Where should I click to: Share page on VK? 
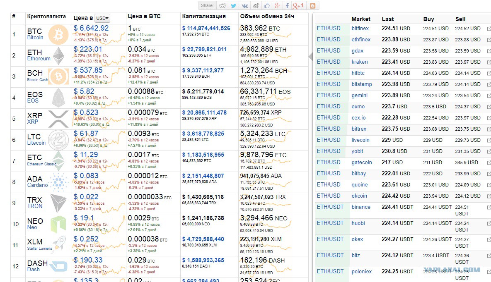pyautogui.click(x=244, y=6)
